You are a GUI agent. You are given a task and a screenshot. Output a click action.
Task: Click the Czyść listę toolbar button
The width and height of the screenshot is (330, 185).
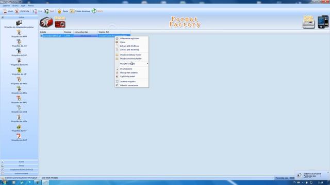(x=22, y=11)
